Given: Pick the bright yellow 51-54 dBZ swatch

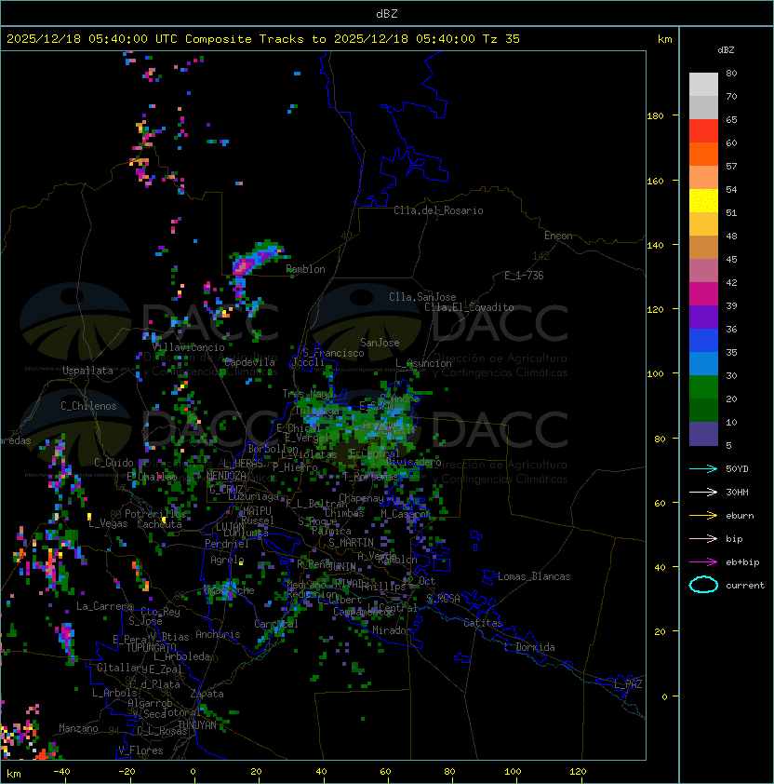Looking at the screenshot, I should 703,200.
